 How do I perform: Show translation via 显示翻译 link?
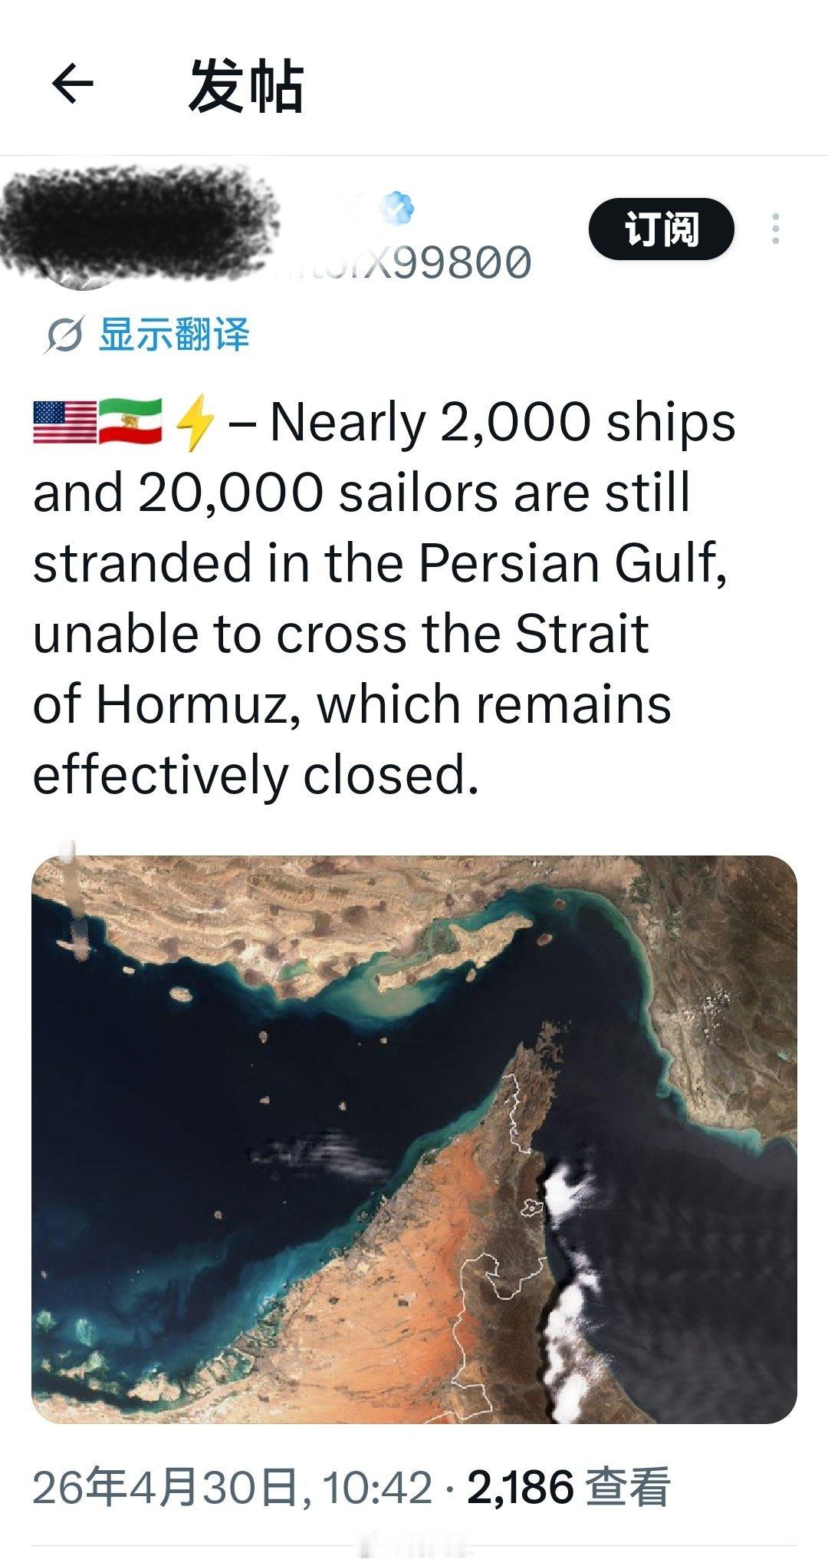click(174, 335)
